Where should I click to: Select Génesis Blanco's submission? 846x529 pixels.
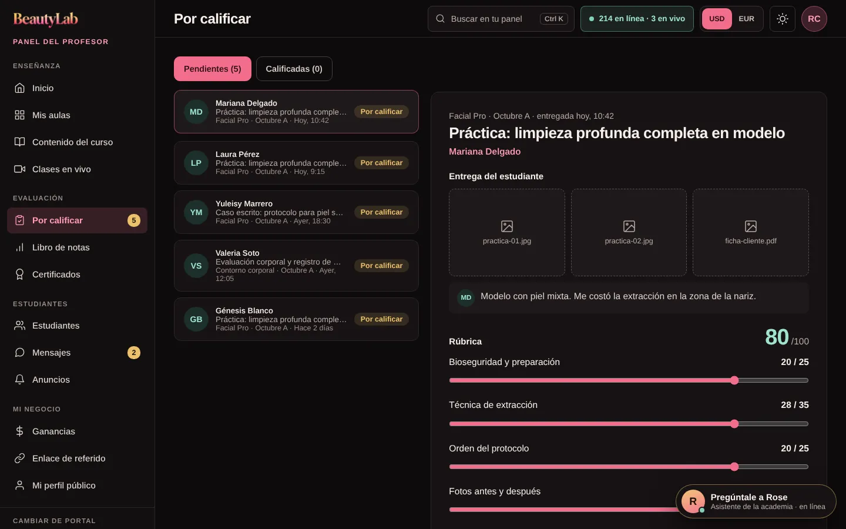click(296, 319)
